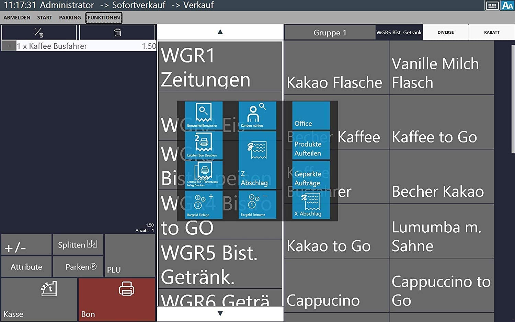Click Letzten Bon + Bewirtungsbeleg Drucken tile
The width and height of the screenshot is (515, 322).
(204, 175)
